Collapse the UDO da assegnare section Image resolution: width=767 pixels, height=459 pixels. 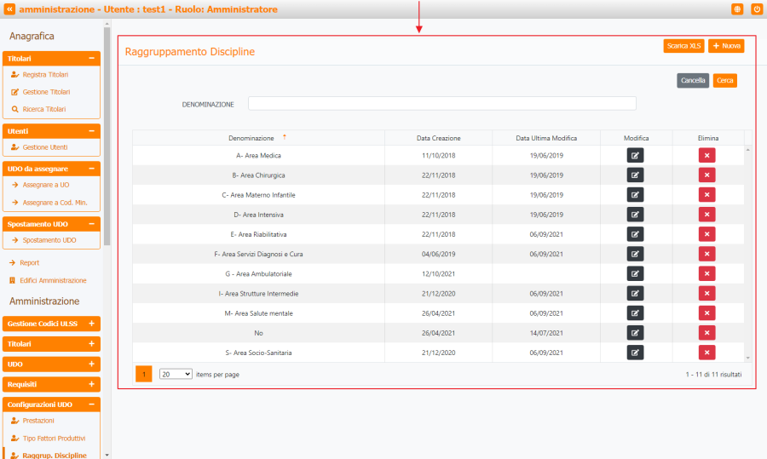click(91, 169)
